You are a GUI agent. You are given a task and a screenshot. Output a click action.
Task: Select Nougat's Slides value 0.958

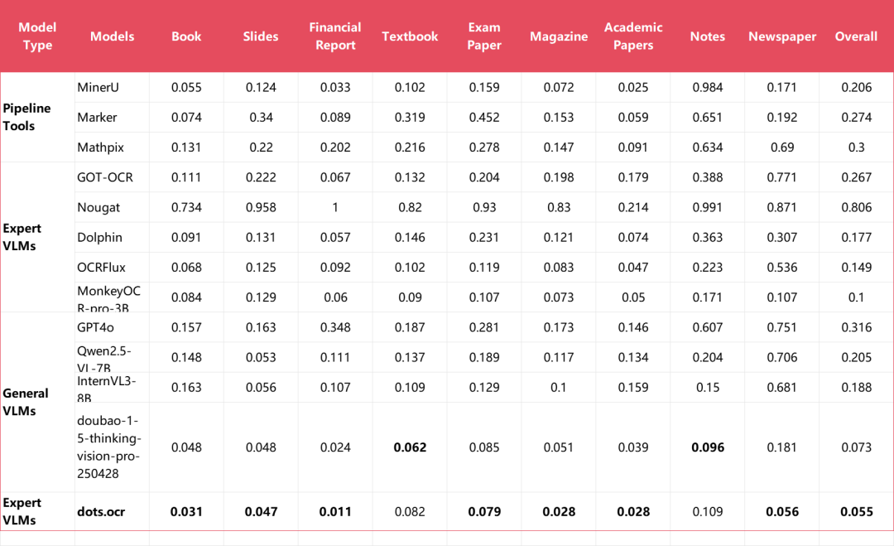point(261,207)
